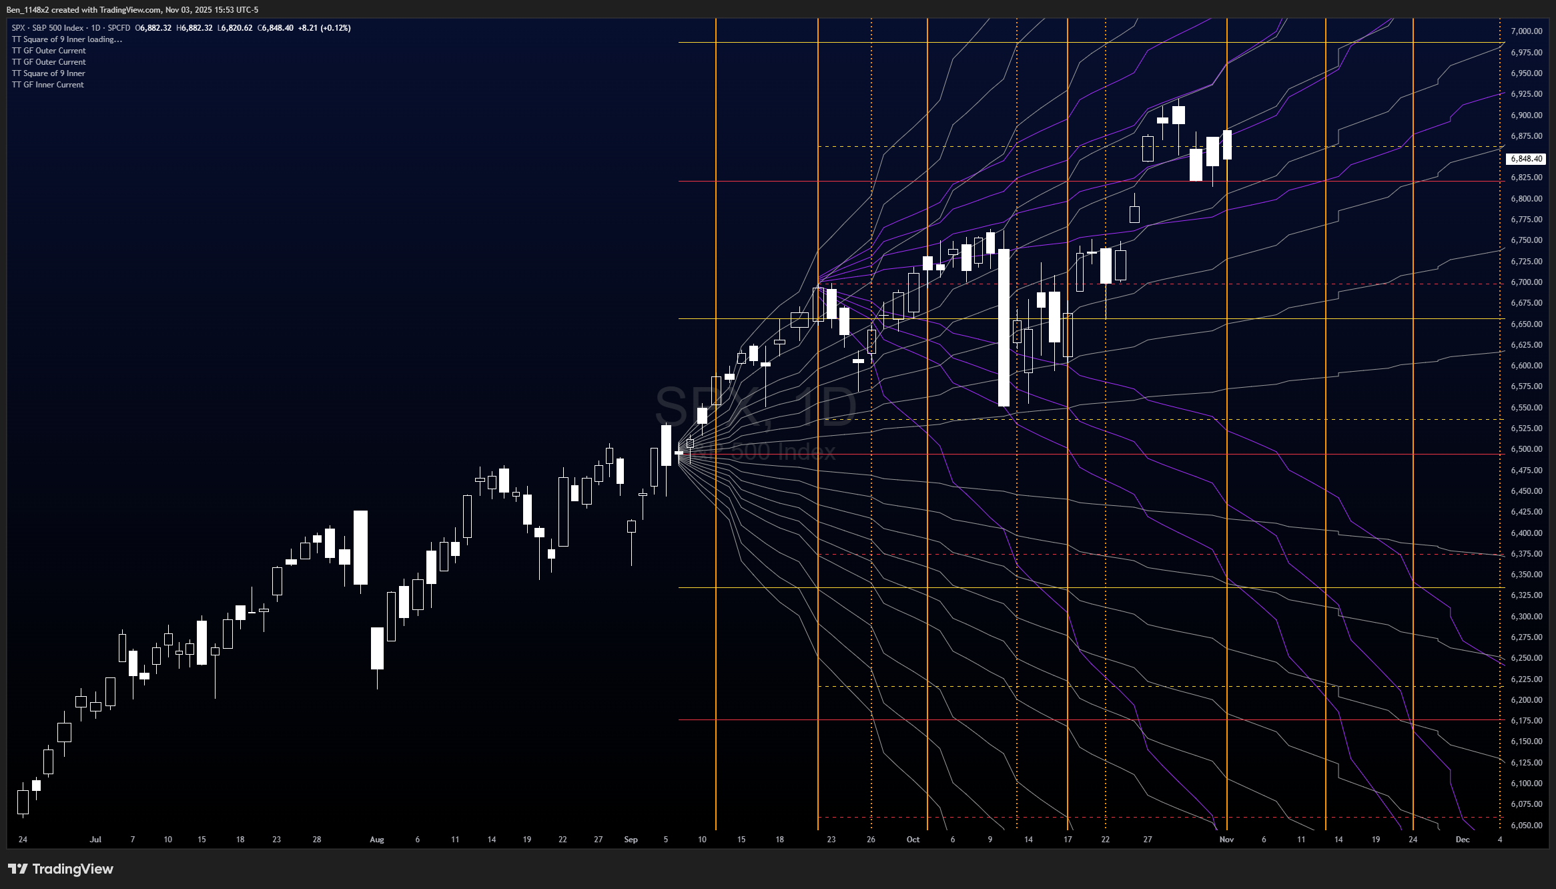Image resolution: width=1556 pixels, height=889 pixels.
Task: Select the TT GF Inner Current indicator label
Action: [x=48, y=85]
